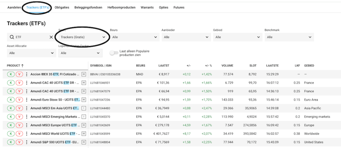Toggle 'Laat alleen Populaire producten zien' switch

click(x=114, y=53)
